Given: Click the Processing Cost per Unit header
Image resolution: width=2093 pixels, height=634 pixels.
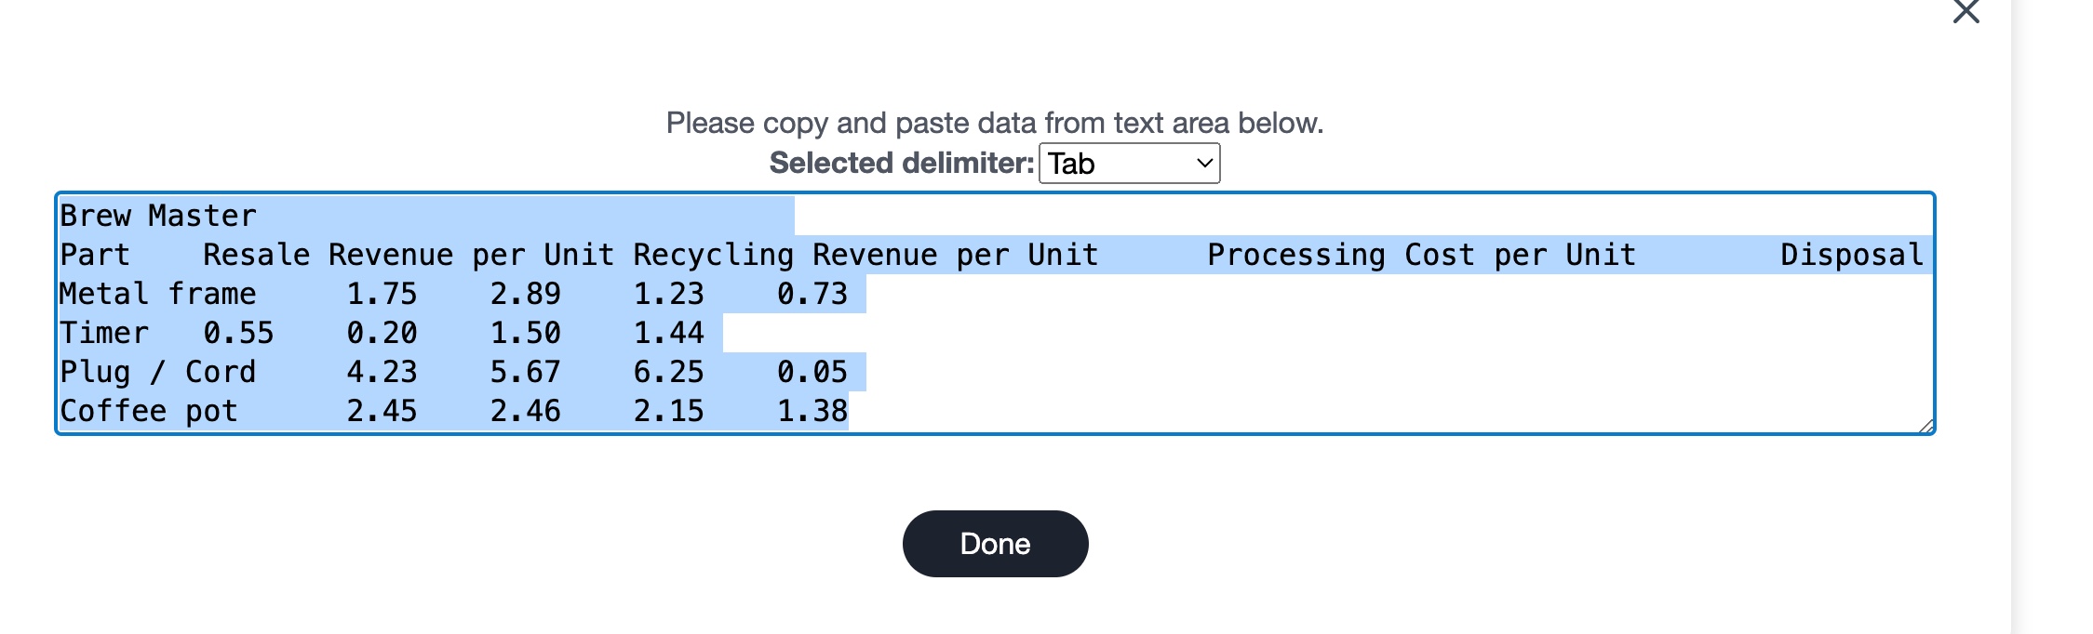Looking at the screenshot, I should (x=1421, y=254).
